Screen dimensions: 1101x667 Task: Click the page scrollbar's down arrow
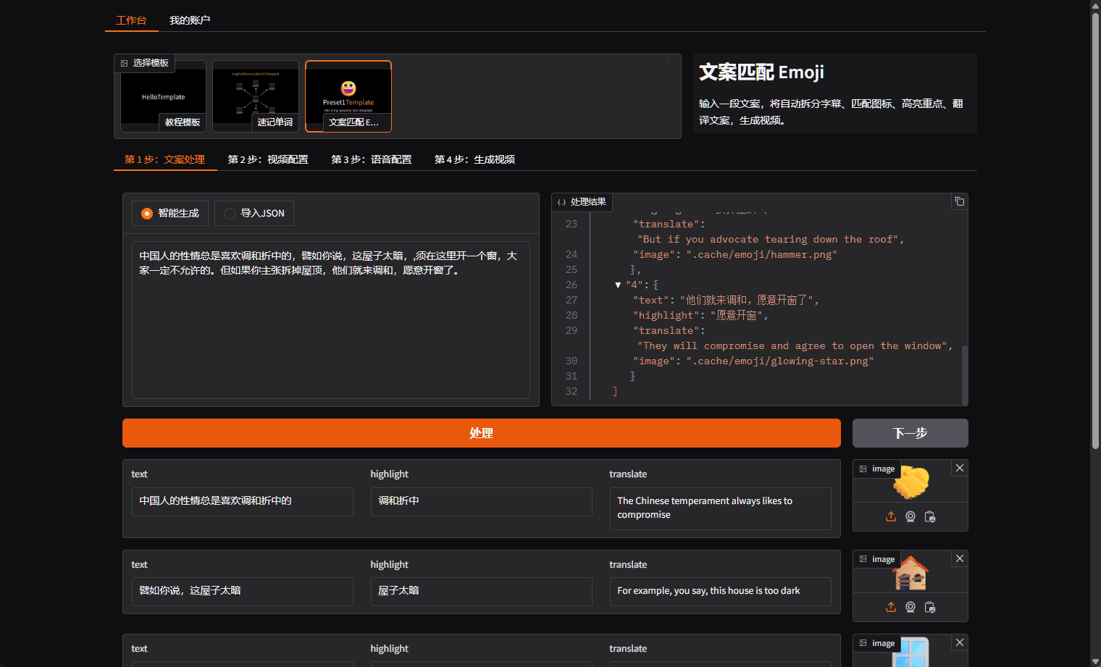click(x=1095, y=661)
